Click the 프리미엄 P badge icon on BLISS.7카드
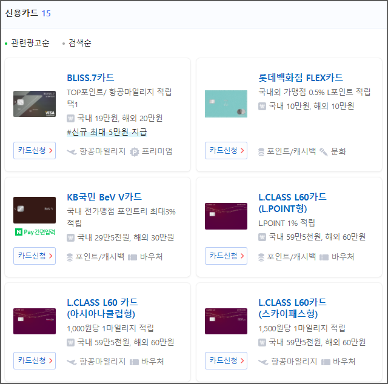388x384 pixels. [135, 151]
